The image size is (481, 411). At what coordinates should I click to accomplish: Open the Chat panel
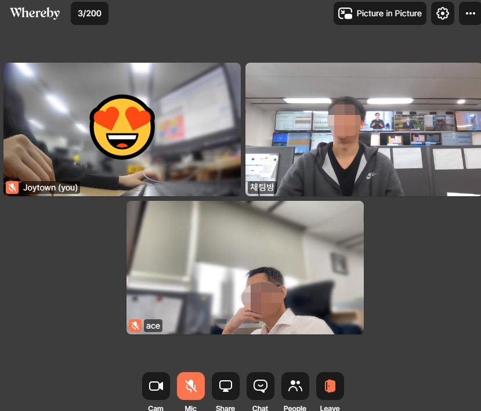(x=260, y=386)
